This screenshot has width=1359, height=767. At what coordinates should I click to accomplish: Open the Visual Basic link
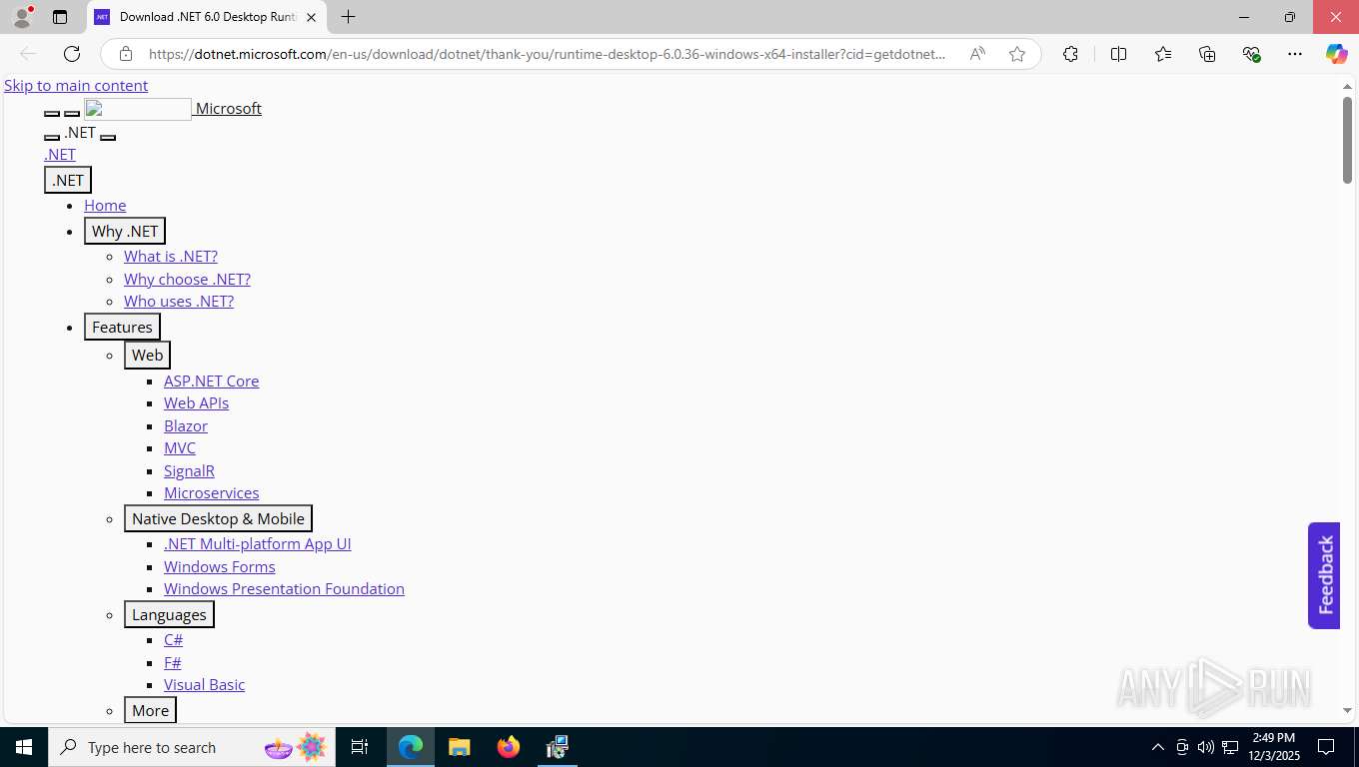204,685
